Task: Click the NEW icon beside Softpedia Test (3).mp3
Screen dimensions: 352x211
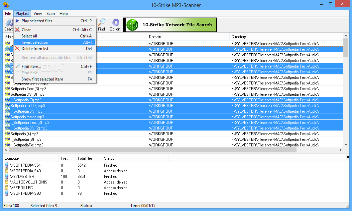Action: [x=7, y=88]
